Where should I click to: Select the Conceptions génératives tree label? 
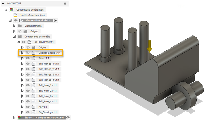[30, 10]
